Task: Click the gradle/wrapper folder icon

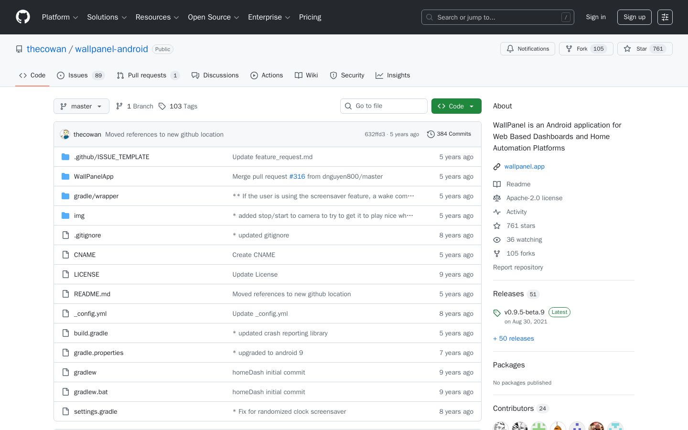Action: 65,196
